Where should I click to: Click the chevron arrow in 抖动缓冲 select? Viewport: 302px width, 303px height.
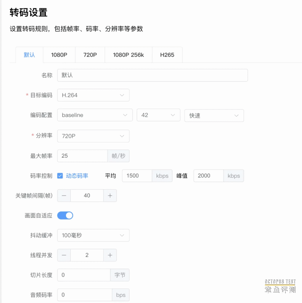click(x=122, y=235)
